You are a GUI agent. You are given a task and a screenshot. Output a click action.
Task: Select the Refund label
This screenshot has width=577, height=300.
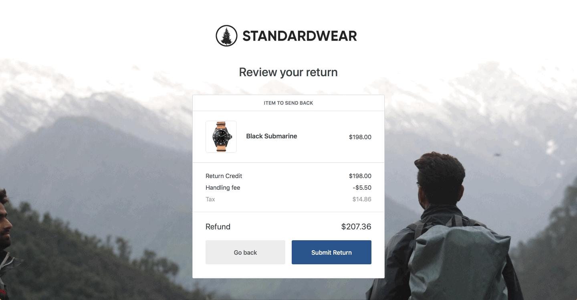pos(218,227)
